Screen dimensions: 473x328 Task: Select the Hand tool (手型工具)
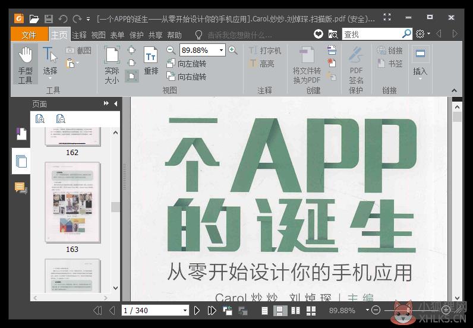26,64
